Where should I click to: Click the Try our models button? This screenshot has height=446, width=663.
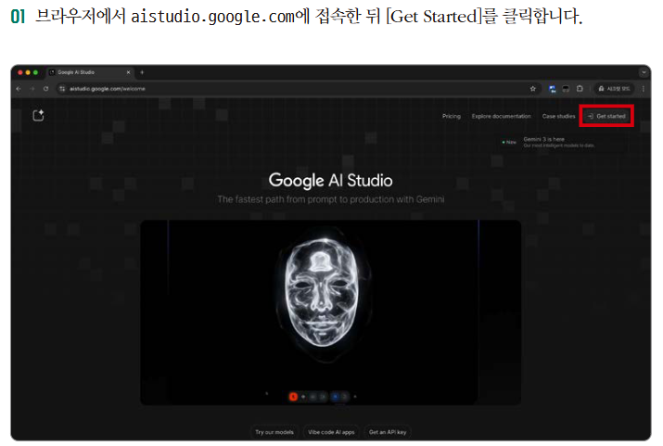click(274, 432)
